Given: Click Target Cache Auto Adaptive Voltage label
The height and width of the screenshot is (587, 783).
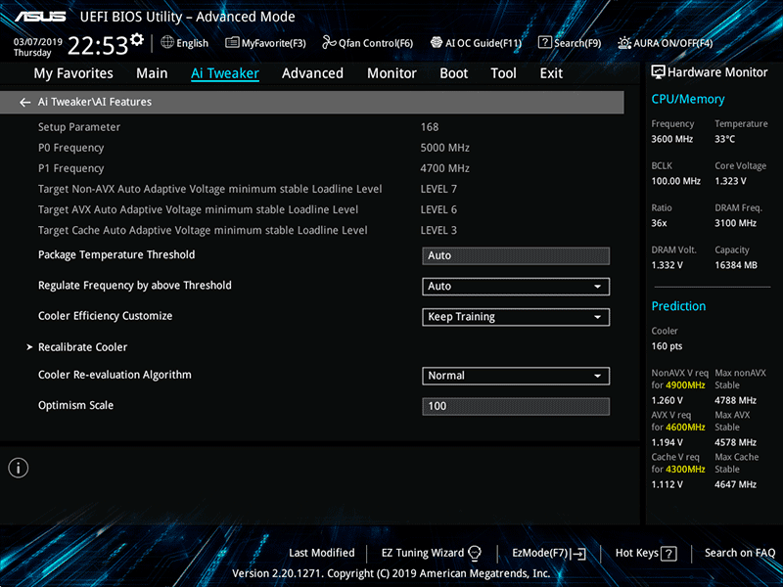Looking at the screenshot, I should pyautogui.click(x=203, y=231).
